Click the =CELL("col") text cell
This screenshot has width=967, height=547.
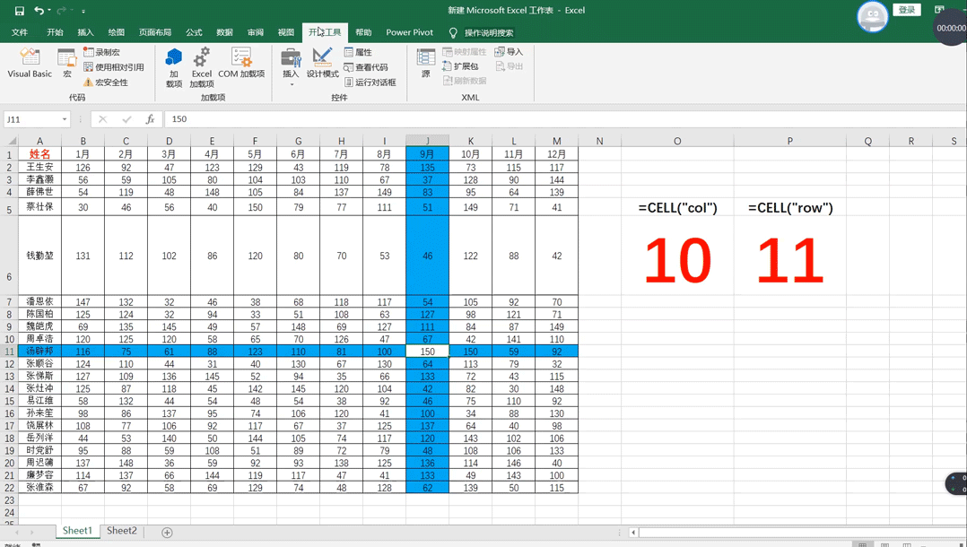tap(678, 208)
